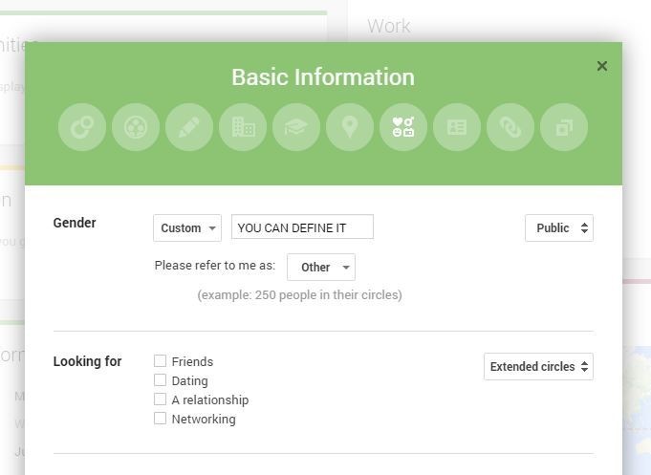Open the circles section icon
The height and width of the screenshot is (475, 651).
(82, 127)
